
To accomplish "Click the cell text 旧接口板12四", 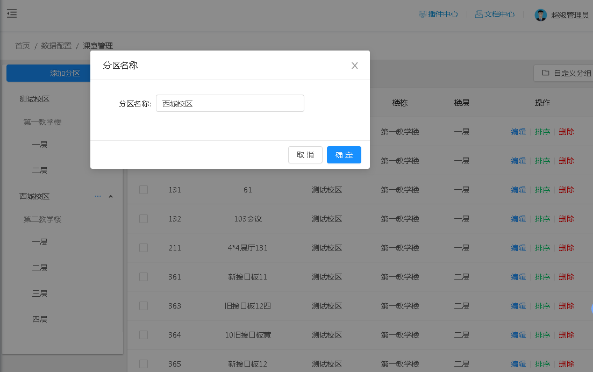I will click(x=248, y=306).
